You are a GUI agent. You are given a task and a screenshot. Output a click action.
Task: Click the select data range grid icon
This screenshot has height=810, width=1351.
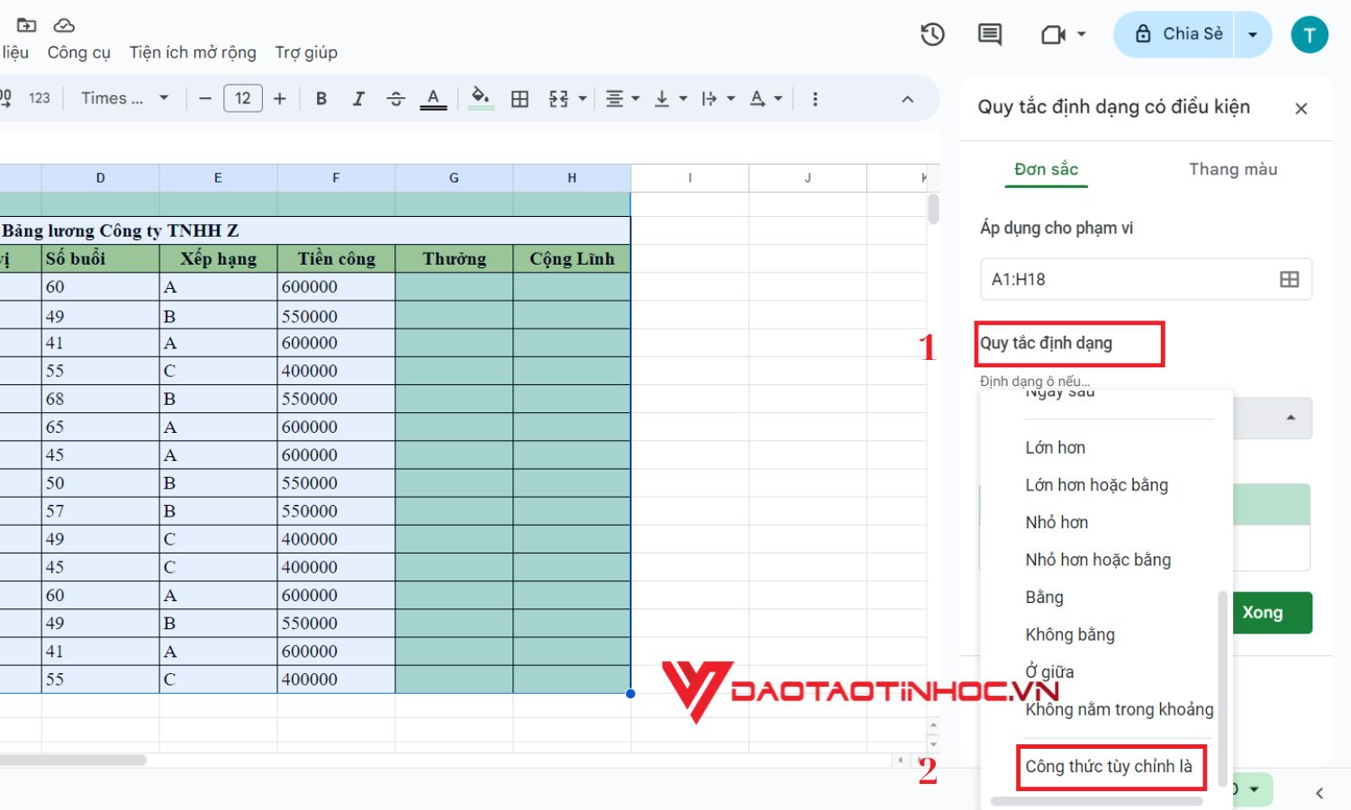click(x=1289, y=280)
